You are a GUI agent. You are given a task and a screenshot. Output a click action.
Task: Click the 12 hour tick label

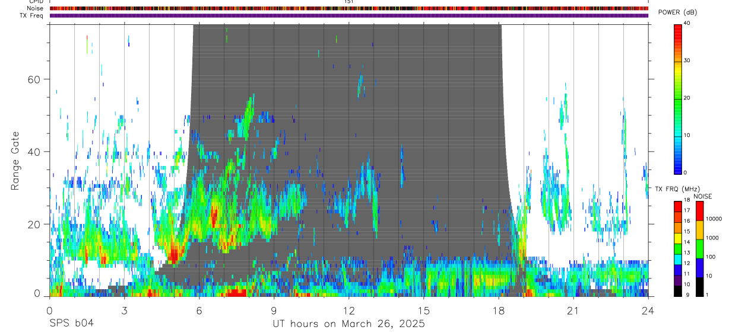coord(348,311)
